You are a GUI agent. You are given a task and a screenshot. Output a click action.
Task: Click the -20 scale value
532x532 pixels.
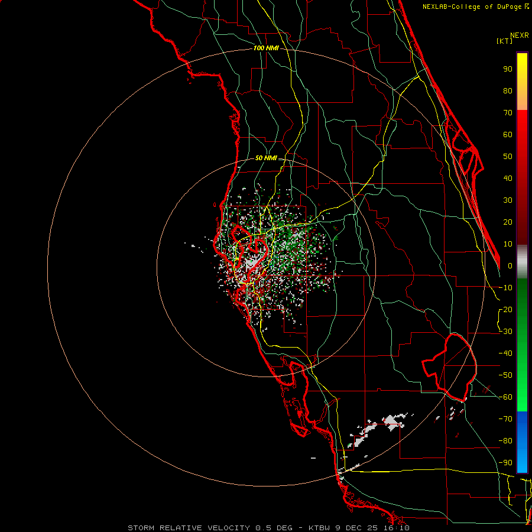[505, 309]
